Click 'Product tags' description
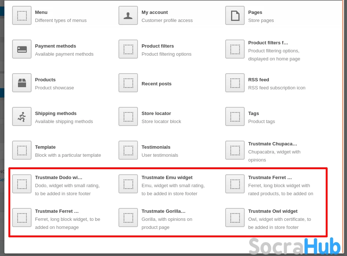Image resolution: width=347 pixels, height=256 pixels. point(262,122)
